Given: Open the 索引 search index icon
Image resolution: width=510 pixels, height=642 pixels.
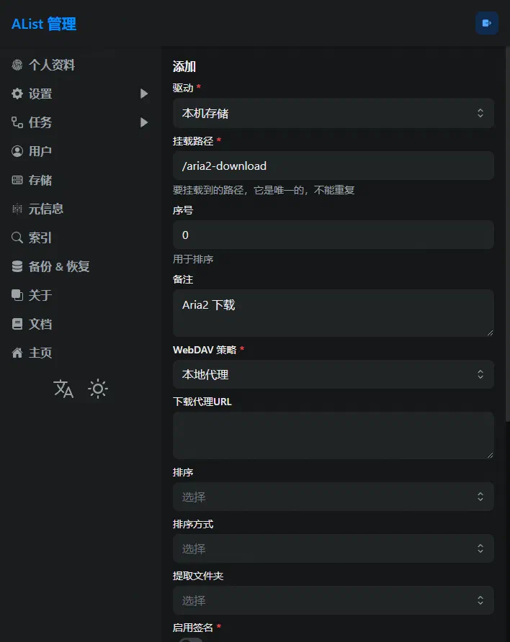Looking at the screenshot, I should 17,238.
